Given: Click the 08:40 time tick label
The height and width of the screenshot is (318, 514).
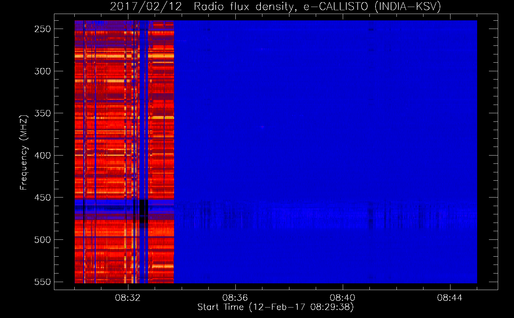Looking at the screenshot, I should click(x=342, y=298).
